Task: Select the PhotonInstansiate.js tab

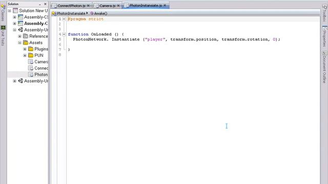Action: click(146, 6)
